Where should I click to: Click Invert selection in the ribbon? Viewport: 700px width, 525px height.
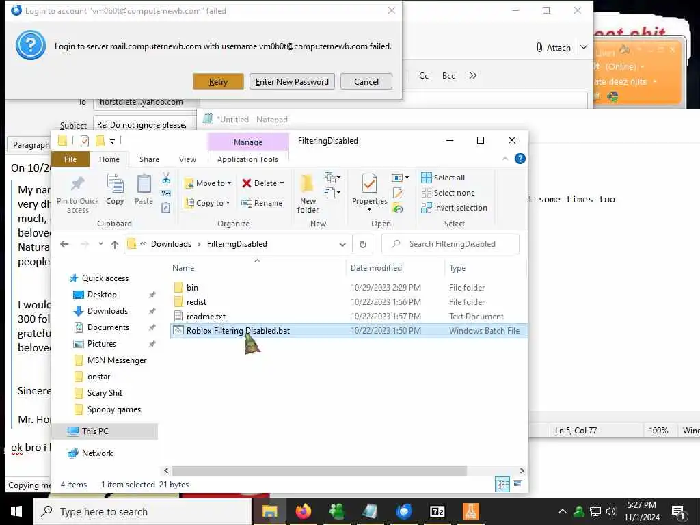point(454,208)
